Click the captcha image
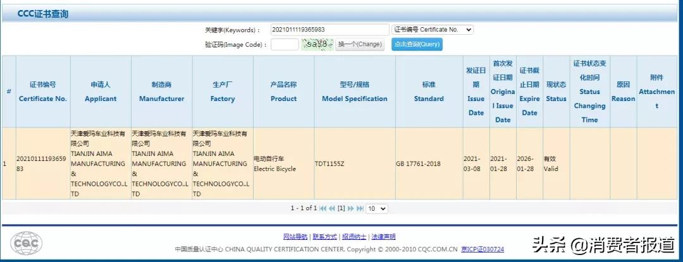683x262 pixels. (x=317, y=44)
